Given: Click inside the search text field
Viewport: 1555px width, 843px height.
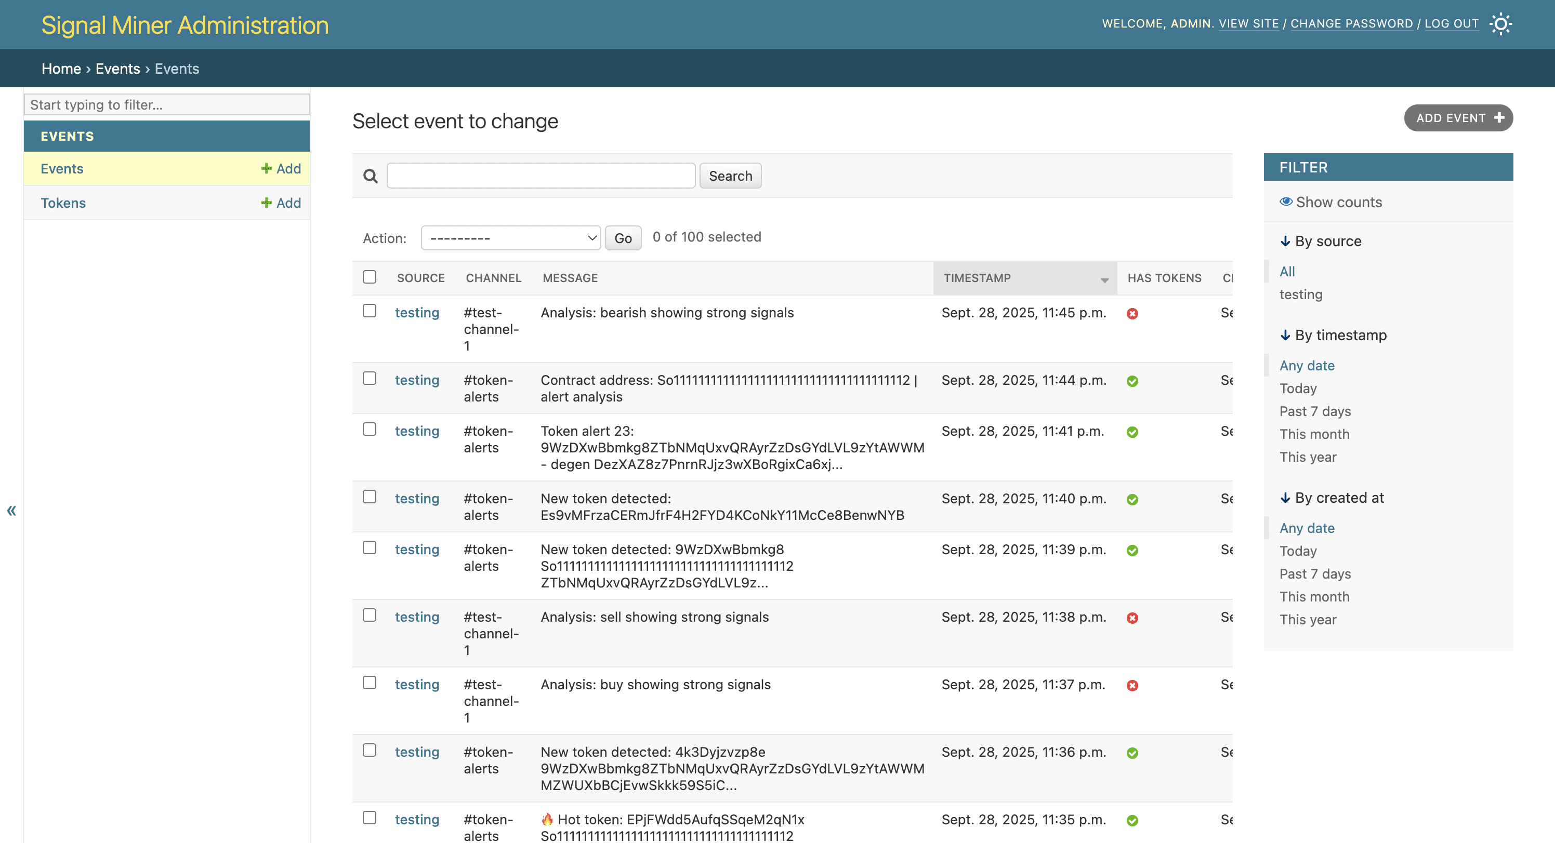Looking at the screenshot, I should pyautogui.click(x=541, y=176).
